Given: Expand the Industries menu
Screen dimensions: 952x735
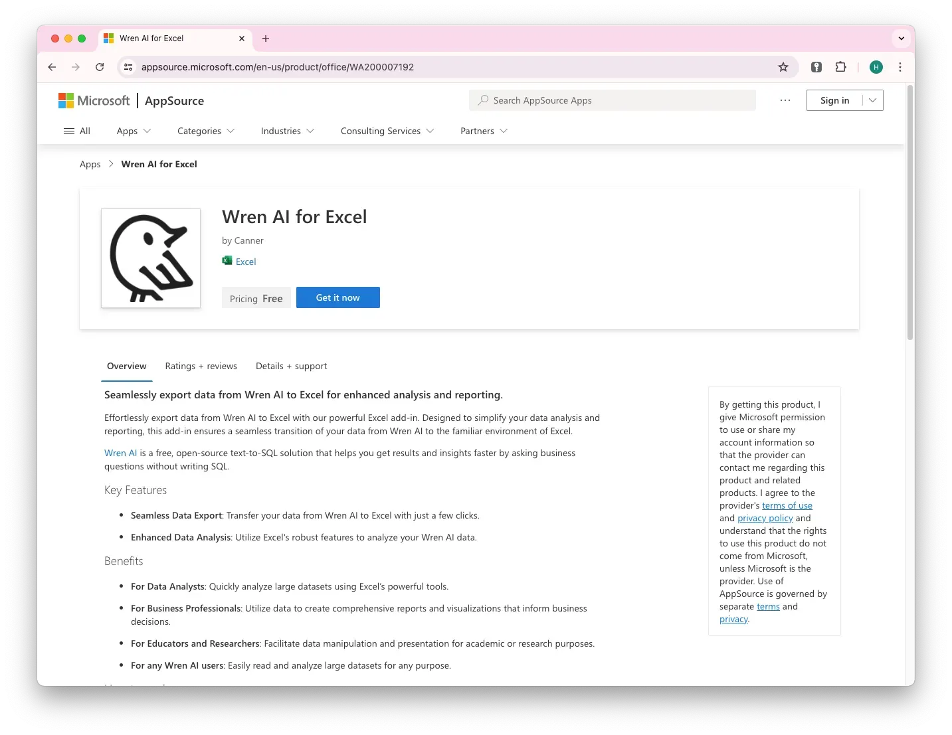Looking at the screenshot, I should pos(288,131).
